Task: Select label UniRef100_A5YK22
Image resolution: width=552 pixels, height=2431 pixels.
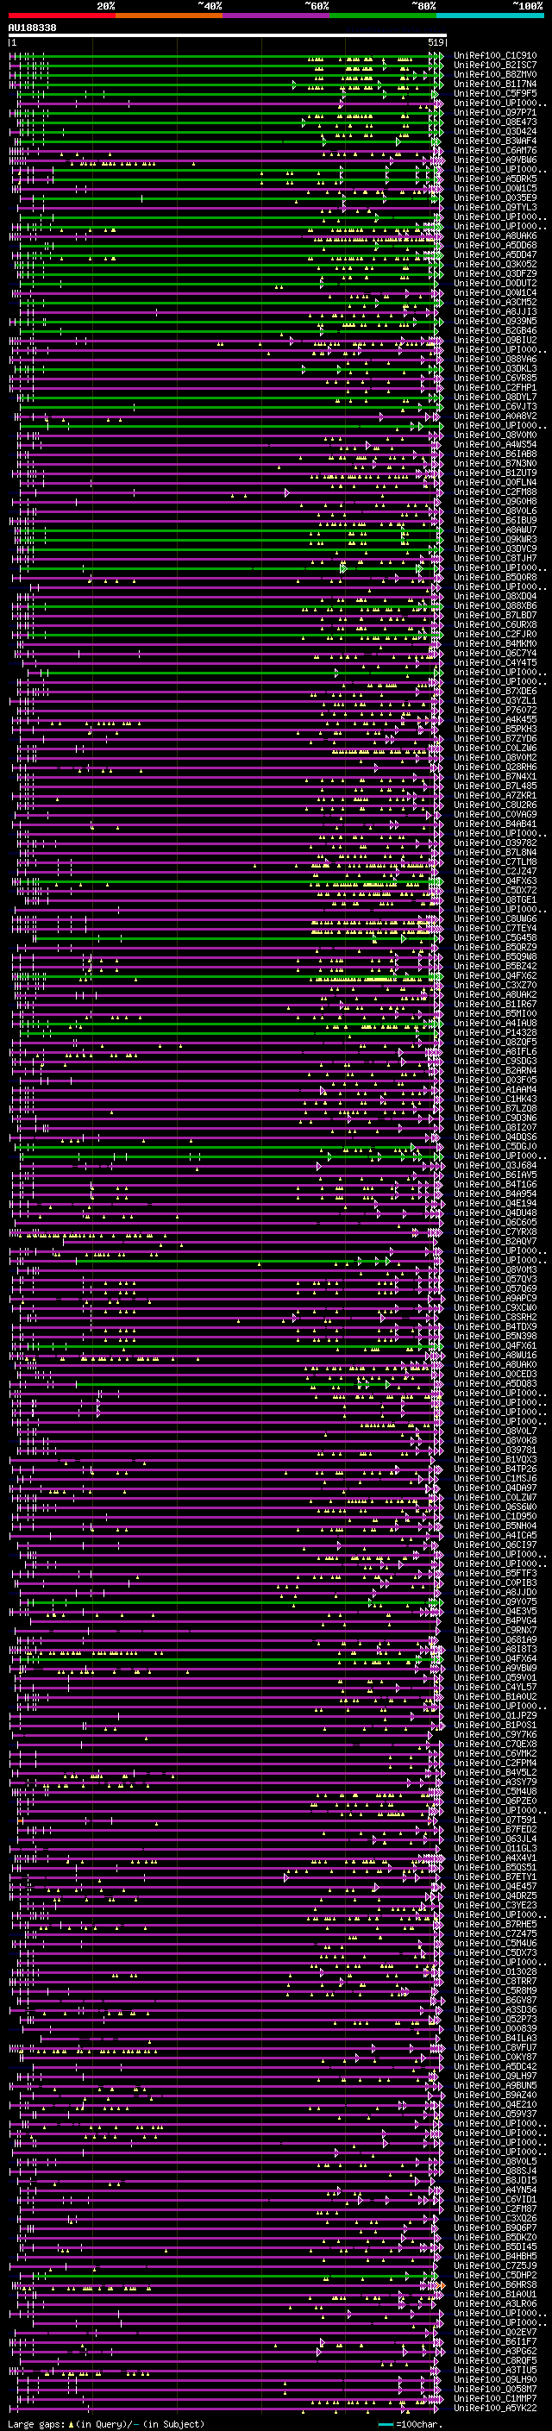Action: [x=495, y=2408]
